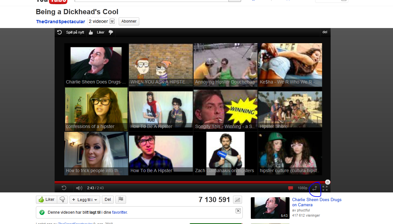The image size is (393, 224).
Task: Open 'How to trick people into th...' video
Action: pyautogui.click(x=96, y=153)
